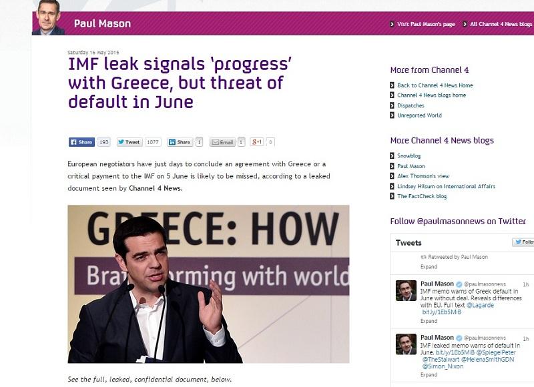Expand the retweeted tweet
The height and width of the screenshot is (387, 534).
point(429,267)
